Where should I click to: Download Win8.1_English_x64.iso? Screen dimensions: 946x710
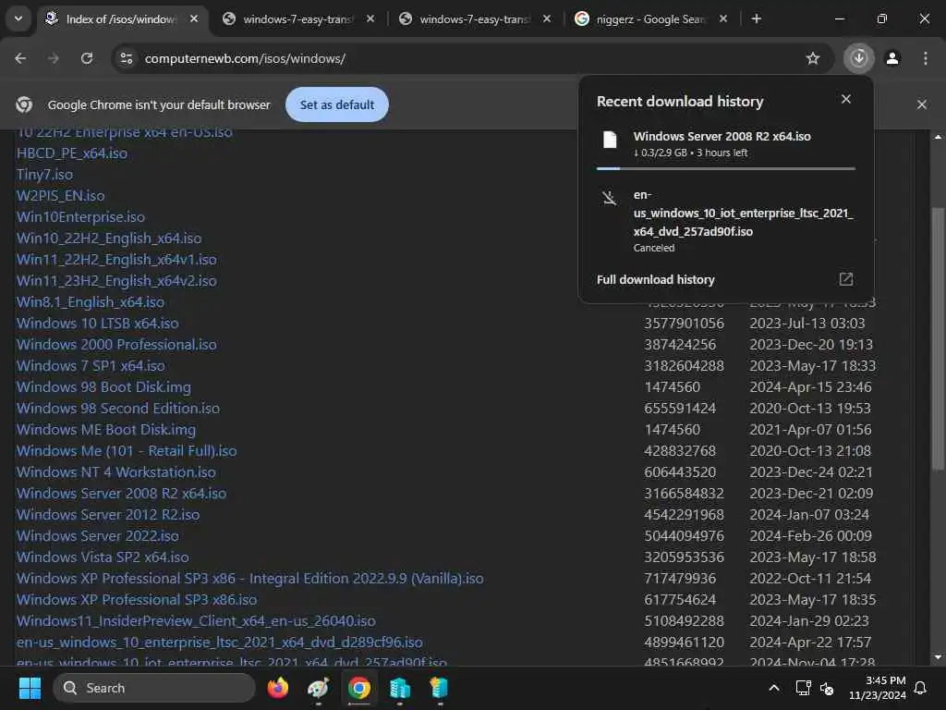click(x=91, y=302)
